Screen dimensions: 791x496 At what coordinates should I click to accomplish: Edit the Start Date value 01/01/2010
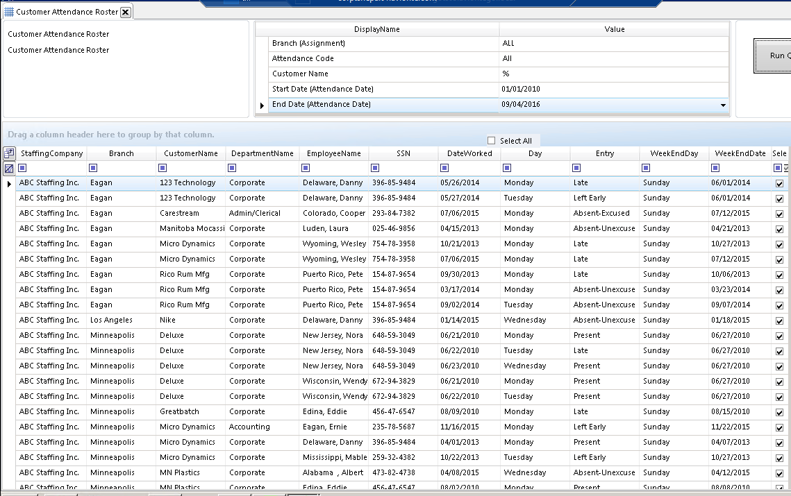614,89
